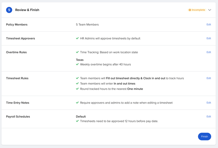Viewport: 218px width, 148px height.
Task: Click the checkmark beside timesheets approved 12 hours
Action: [77, 121]
